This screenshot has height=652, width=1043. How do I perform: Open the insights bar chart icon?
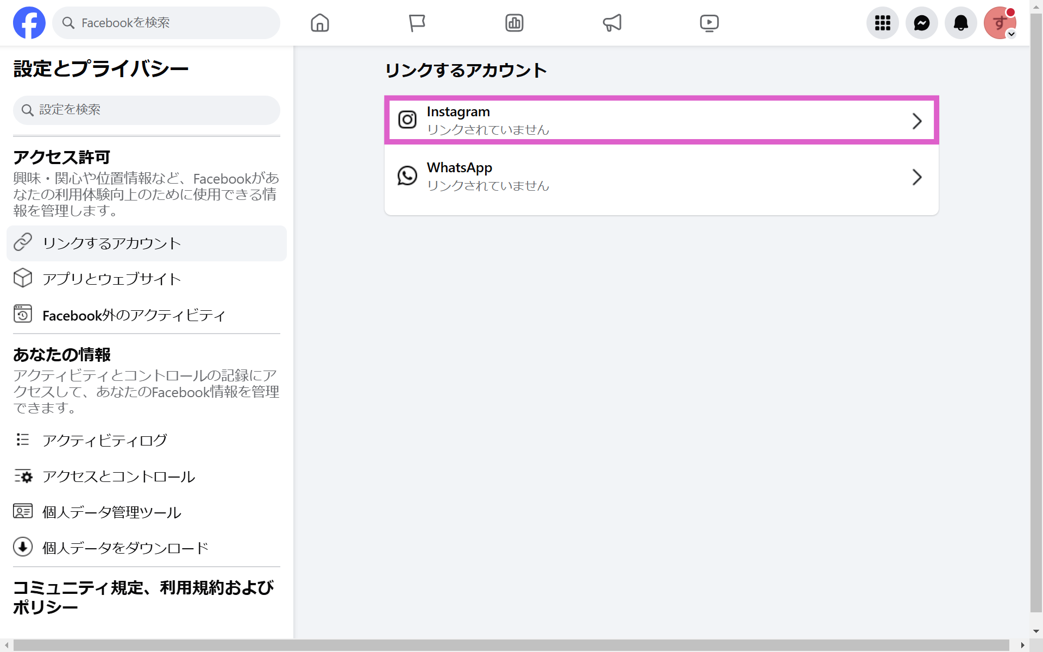pyautogui.click(x=514, y=23)
